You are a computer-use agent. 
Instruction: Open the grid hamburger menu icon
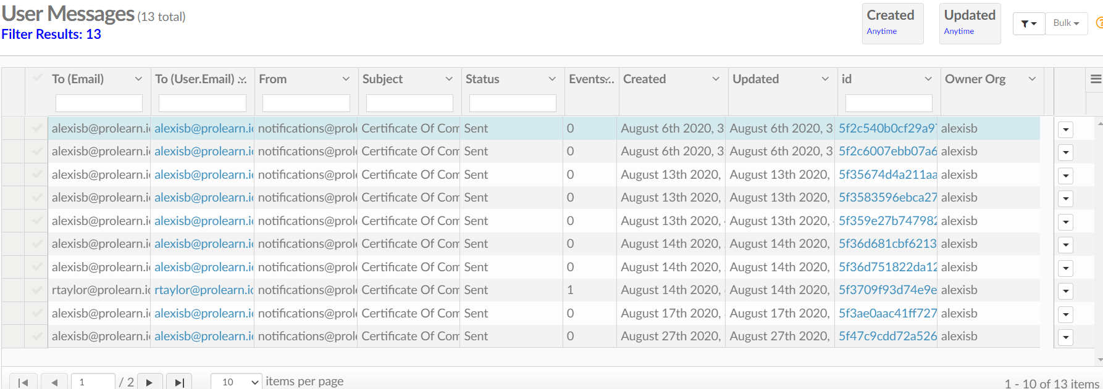click(x=1096, y=79)
